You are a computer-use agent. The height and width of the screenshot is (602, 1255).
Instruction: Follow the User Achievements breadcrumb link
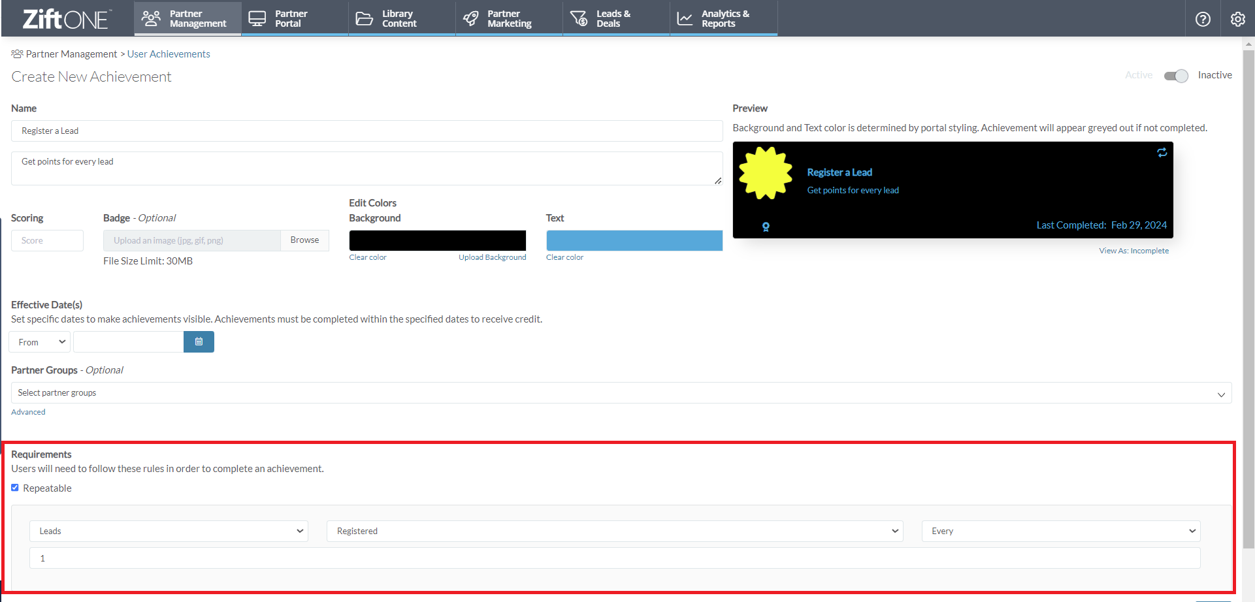click(169, 54)
